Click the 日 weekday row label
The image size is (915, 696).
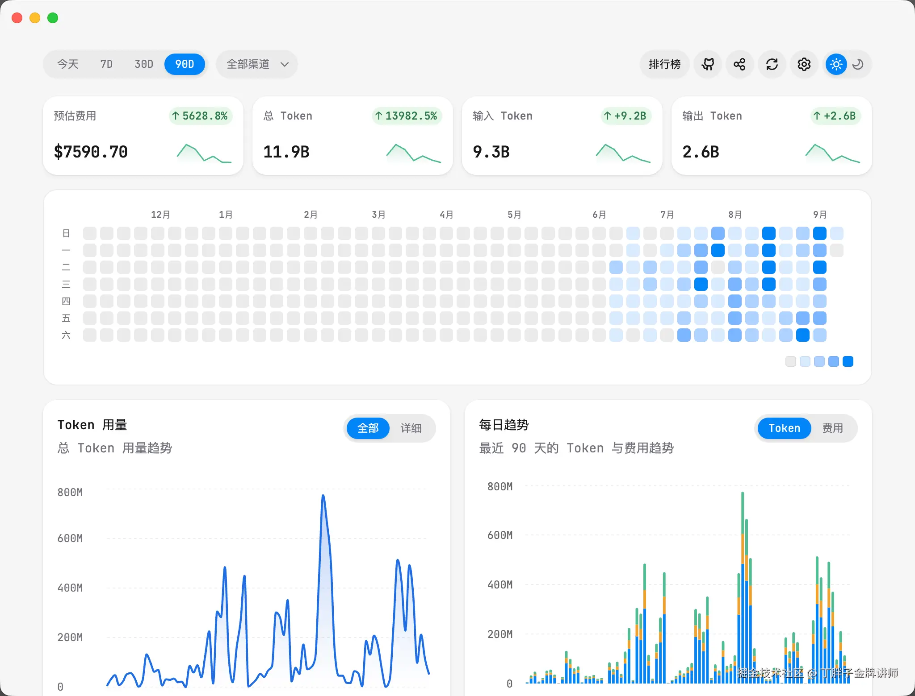click(x=66, y=233)
